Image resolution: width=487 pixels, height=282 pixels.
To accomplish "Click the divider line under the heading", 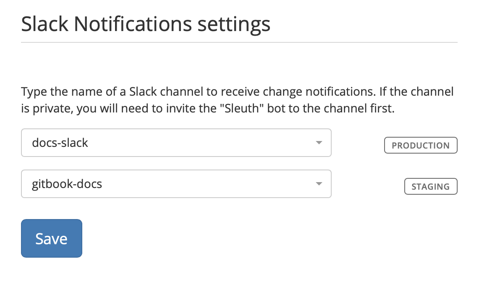I will pyautogui.click(x=239, y=42).
